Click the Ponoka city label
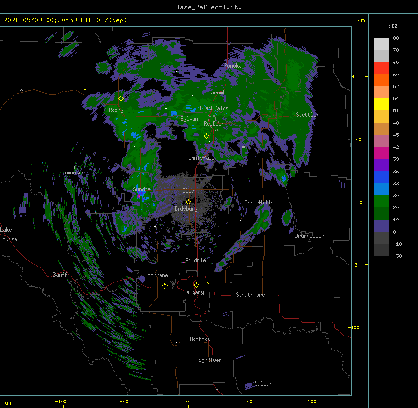418x408 pixels. (233, 66)
